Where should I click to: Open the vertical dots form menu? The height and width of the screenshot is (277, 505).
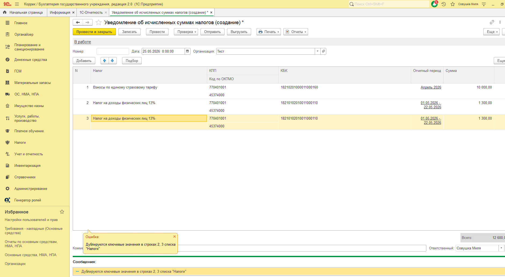click(x=500, y=22)
